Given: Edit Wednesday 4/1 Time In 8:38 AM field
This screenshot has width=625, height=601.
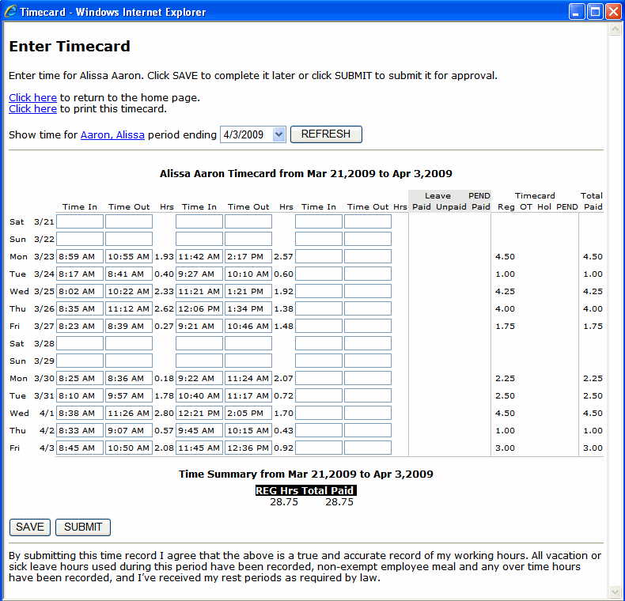Looking at the screenshot, I should 80,413.
